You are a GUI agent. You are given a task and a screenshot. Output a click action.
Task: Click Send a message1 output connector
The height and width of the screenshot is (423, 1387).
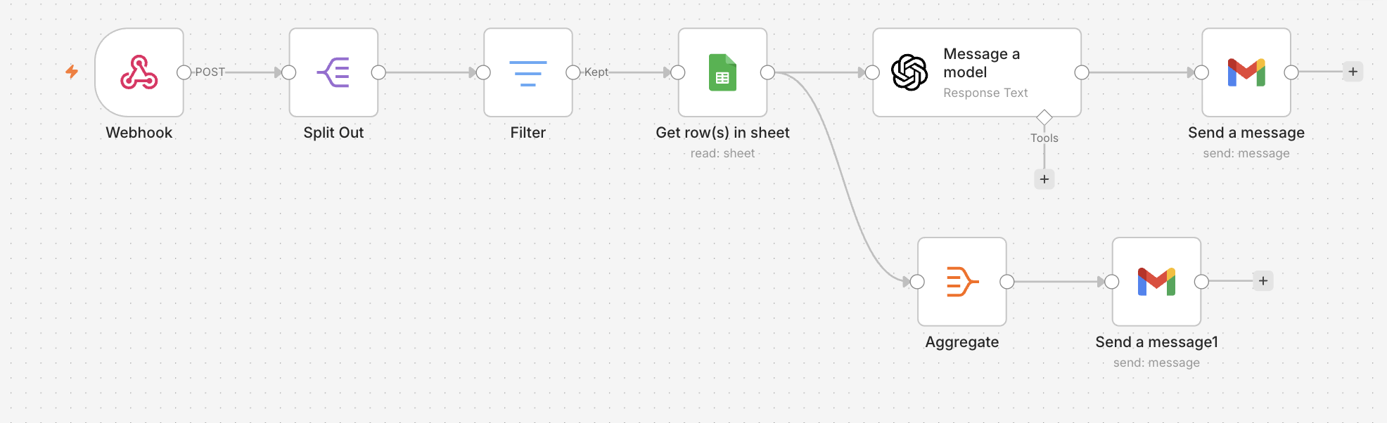point(1201,282)
